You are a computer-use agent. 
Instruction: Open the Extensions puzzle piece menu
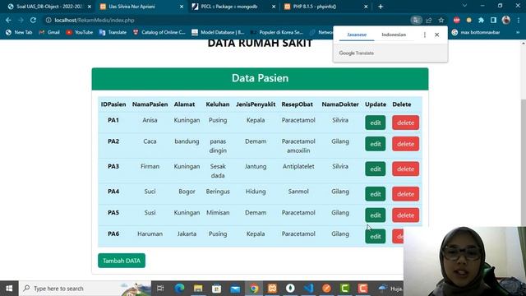(481, 20)
